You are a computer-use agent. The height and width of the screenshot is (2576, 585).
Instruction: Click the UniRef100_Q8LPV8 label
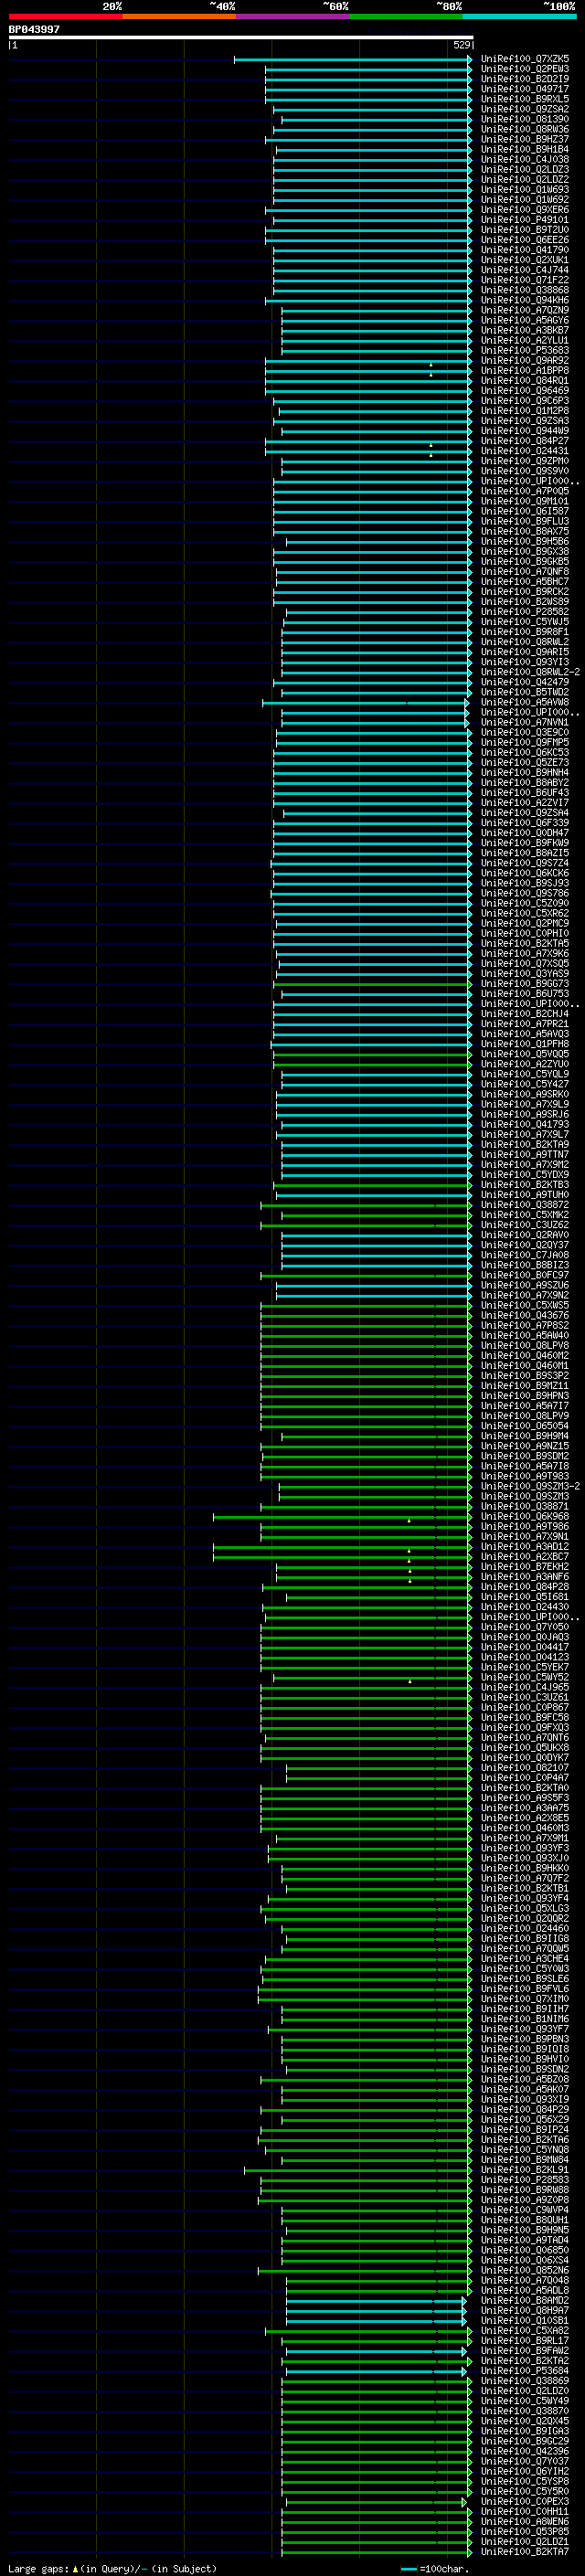(x=524, y=1346)
